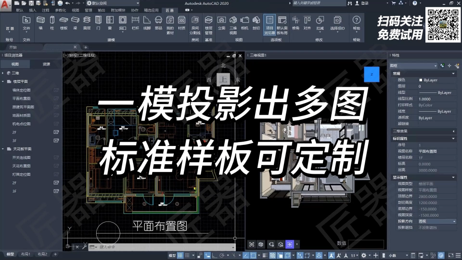Open the 默认空间 workspace dropdown
This screenshot has width=462, height=260.
(113, 3)
